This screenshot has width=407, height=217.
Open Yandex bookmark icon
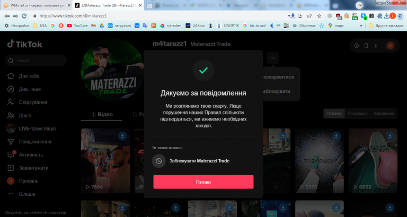(x=61, y=25)
